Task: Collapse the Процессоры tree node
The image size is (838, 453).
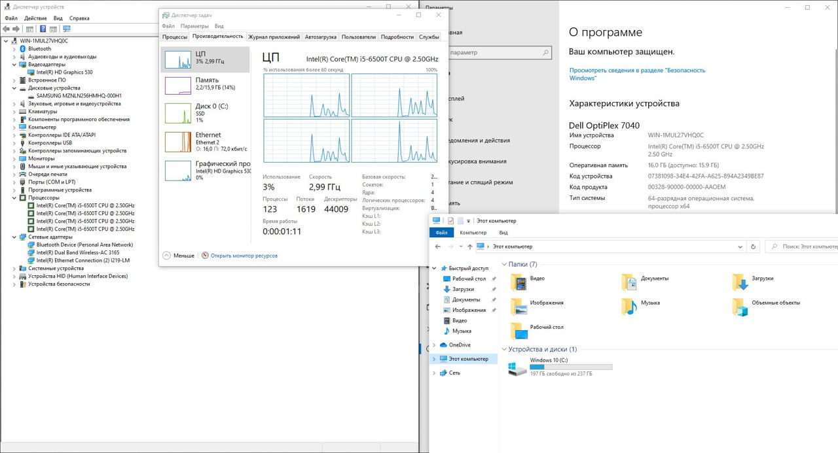Action: [15, 198]
